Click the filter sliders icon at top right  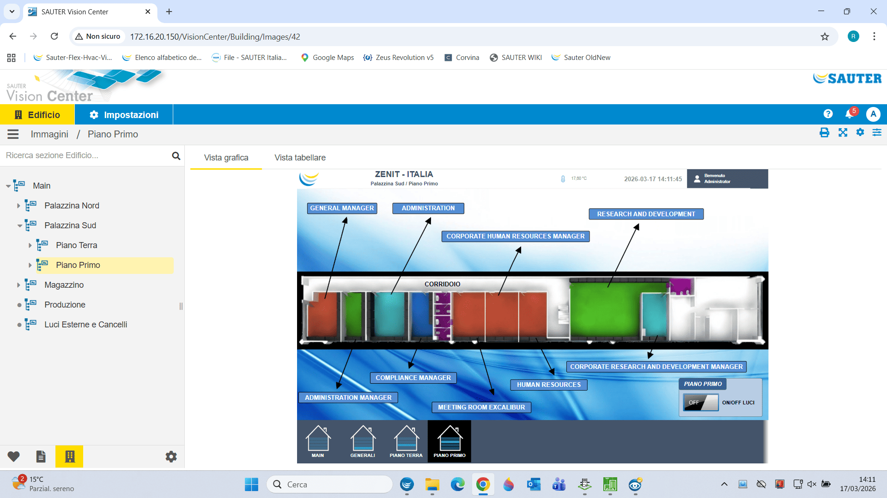click(x=877, y=133)
